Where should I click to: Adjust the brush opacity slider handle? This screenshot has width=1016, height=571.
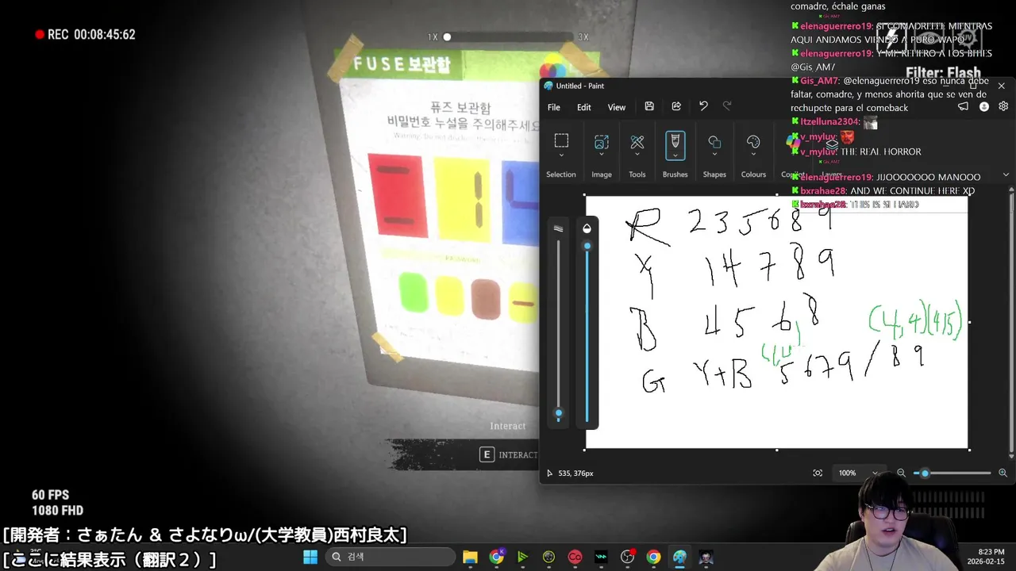tap(587, 246)
